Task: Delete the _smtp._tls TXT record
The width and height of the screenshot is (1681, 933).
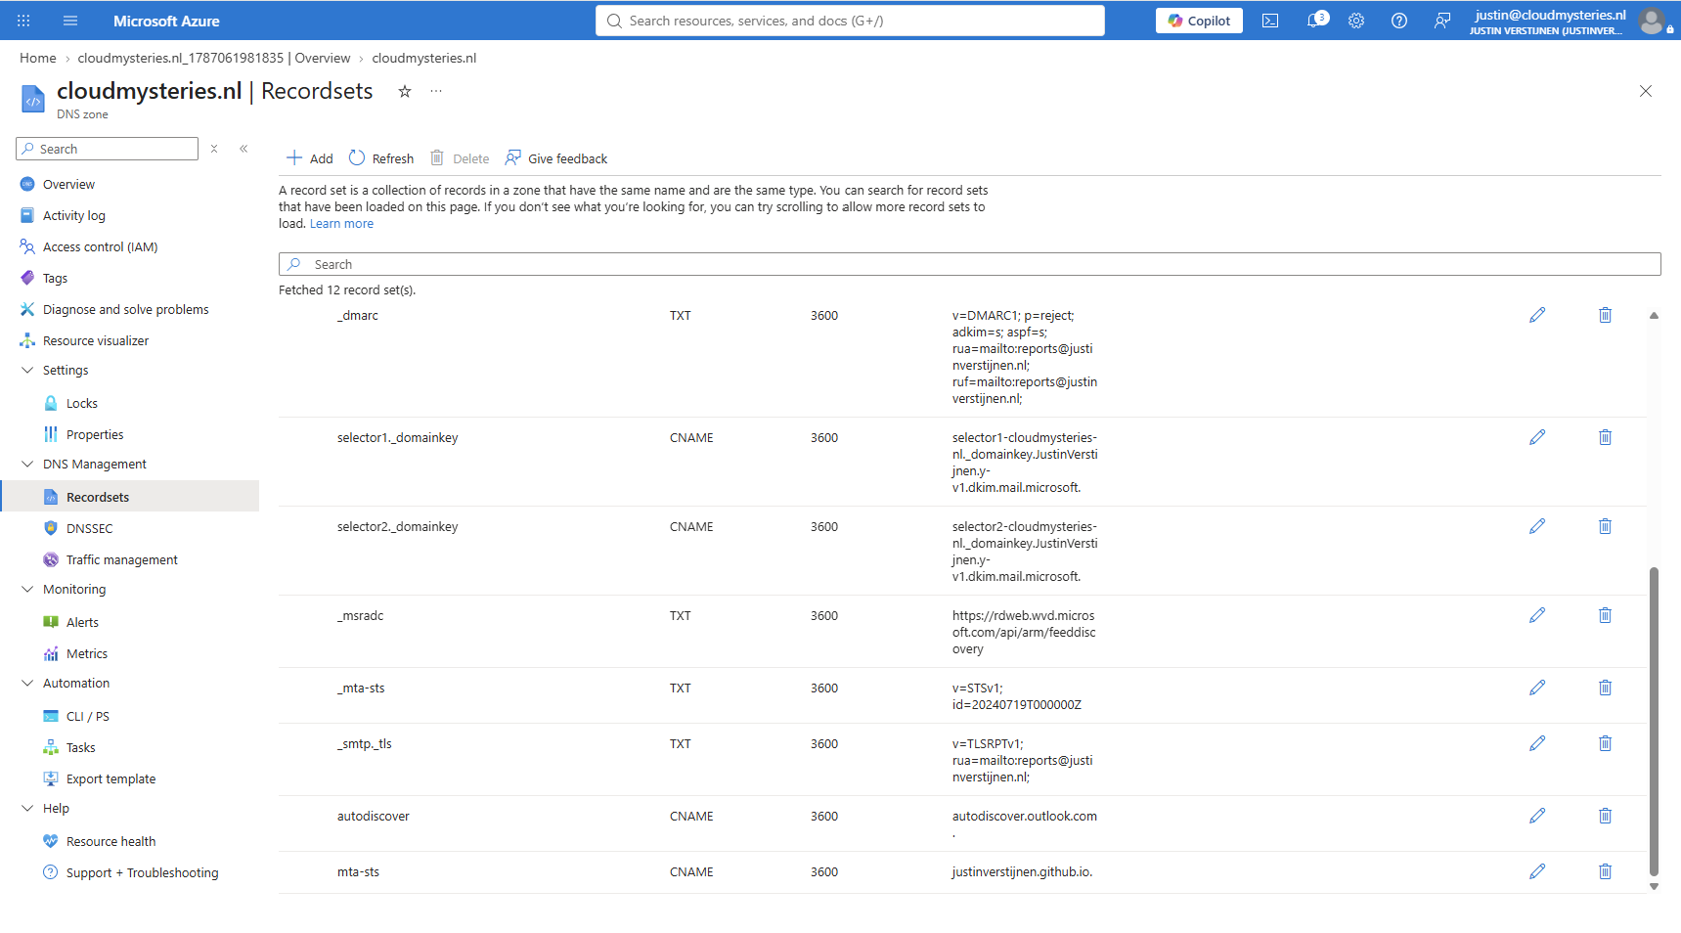Action: click(1605, 743)
